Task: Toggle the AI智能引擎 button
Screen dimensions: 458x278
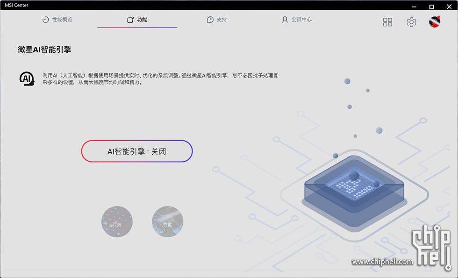Action: [x=137, y=151]
